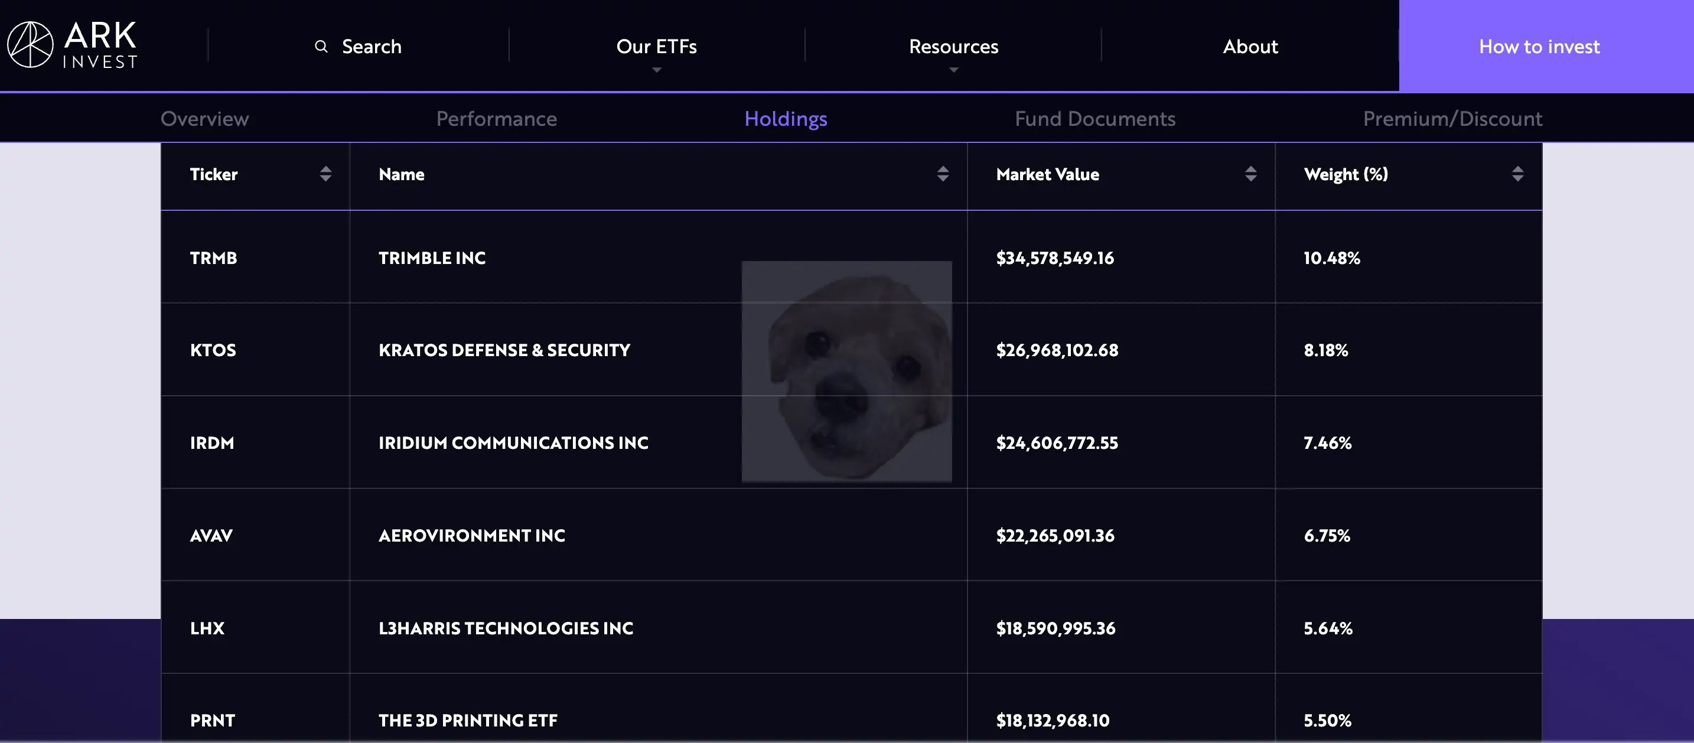Sort using the Weight (%) sort icon
1694x743 pixels.
click(x=1518, y=174)
